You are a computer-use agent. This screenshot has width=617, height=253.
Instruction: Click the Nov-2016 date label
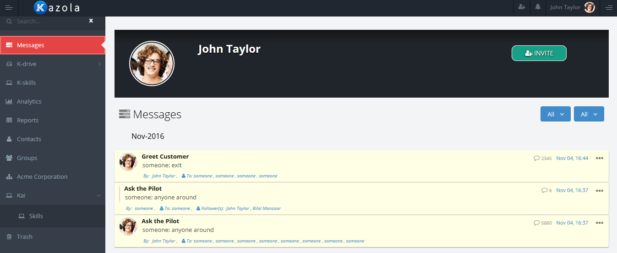[x=147, y=136]
